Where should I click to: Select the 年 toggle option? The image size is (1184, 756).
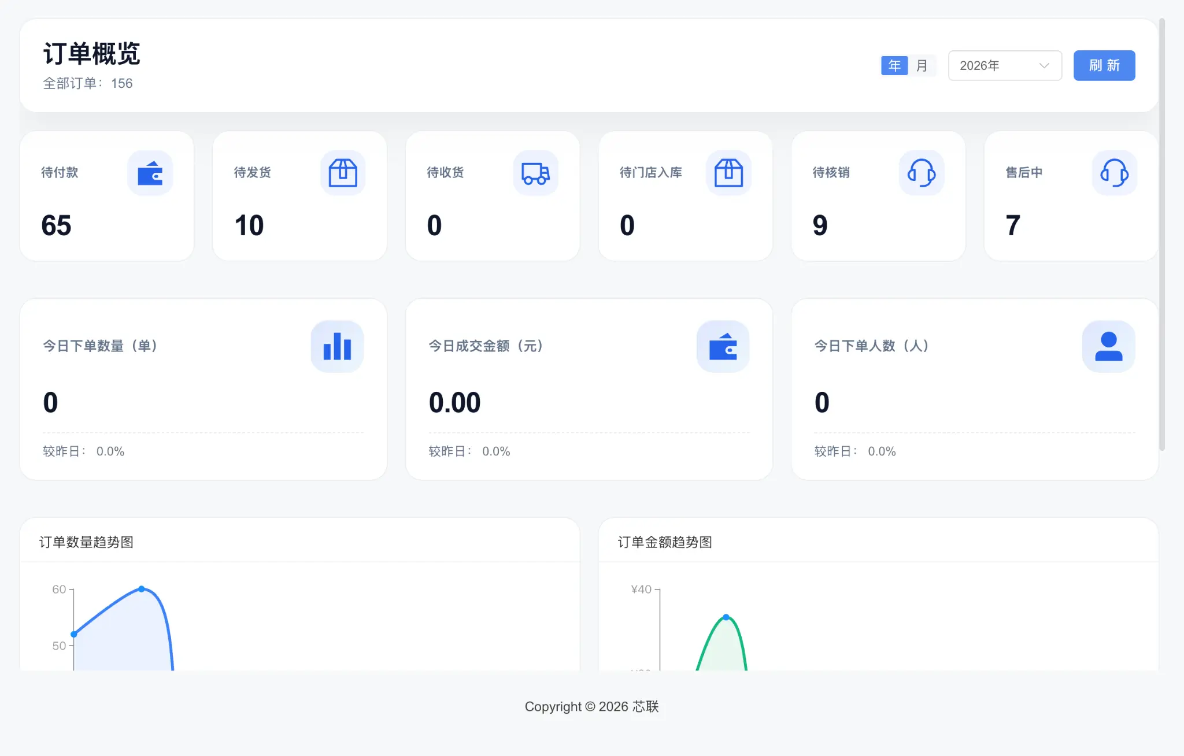point(894,65)
